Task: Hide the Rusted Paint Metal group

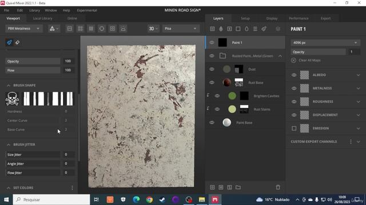Action: [x=212, y=56]
